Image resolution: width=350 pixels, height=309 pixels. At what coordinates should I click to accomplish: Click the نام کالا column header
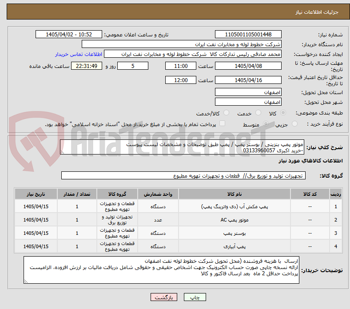pyautogui.click(x=235, y=194)
